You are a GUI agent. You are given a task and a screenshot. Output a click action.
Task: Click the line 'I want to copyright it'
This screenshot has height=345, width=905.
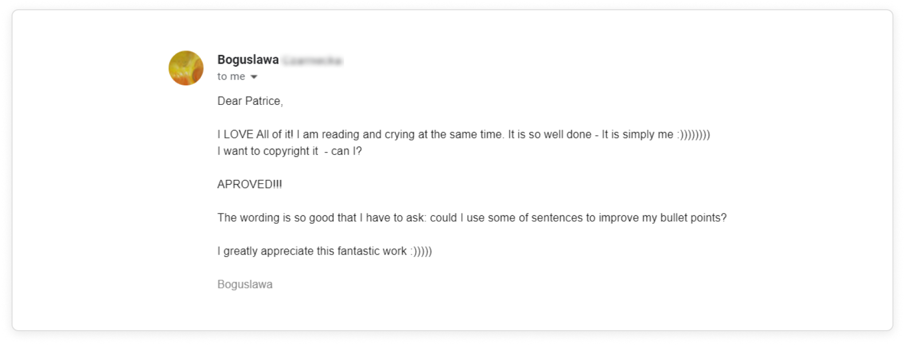click(x=268, y=151)
